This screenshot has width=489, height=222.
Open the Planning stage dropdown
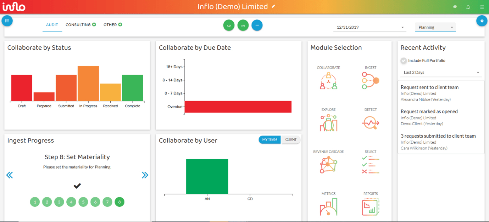(435, 27)
